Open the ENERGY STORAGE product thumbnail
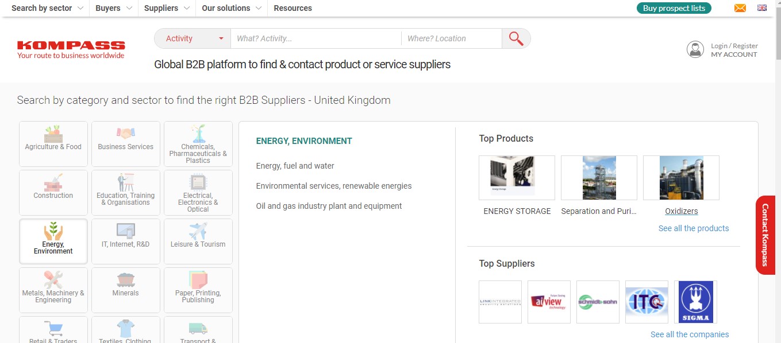781x343 pixels. point(517,178)
